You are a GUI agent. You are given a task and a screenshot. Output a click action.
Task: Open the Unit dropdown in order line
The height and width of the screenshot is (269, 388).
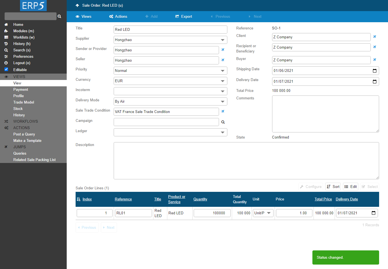(x=263, y=213)
